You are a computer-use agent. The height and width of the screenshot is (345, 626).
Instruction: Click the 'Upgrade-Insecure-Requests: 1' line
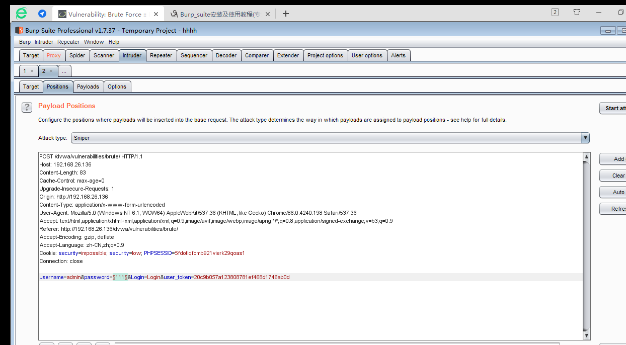[x=77, y=189]
